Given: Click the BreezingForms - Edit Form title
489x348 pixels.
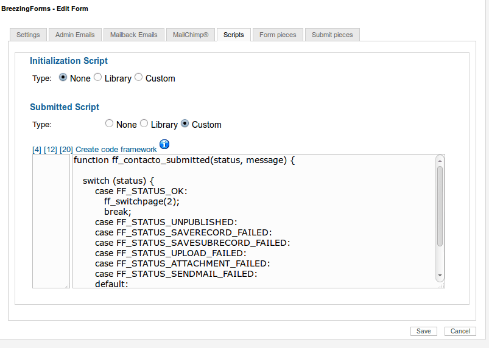Looking at the screenshot, I should [x=44, y=9].
